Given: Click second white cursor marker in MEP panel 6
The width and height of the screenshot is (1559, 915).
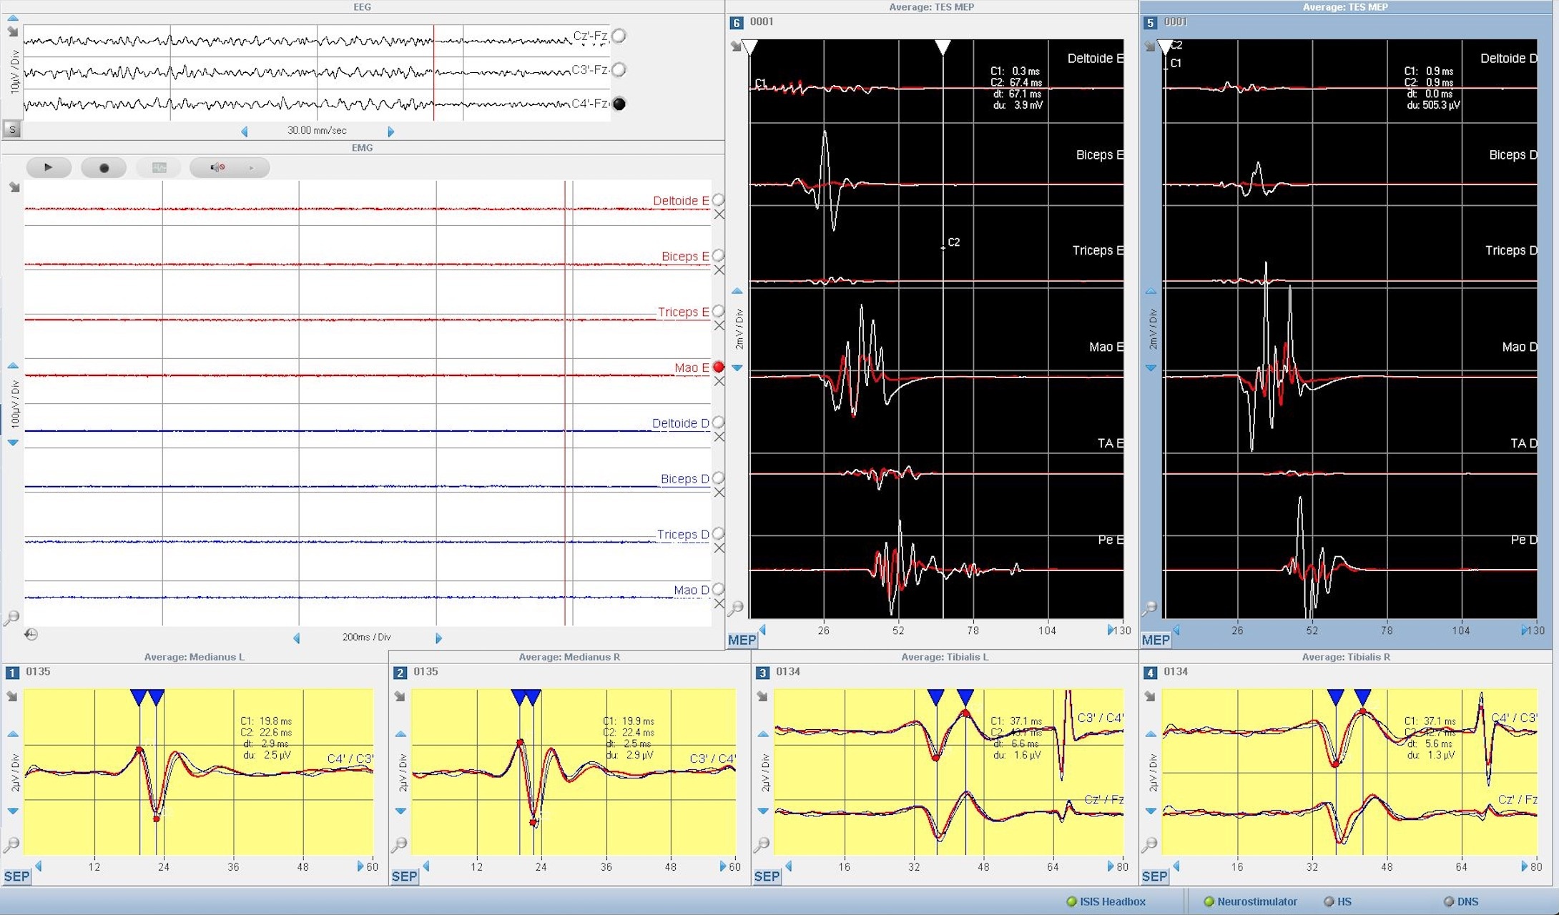Looking at the screenshot, I should (943, 47).
